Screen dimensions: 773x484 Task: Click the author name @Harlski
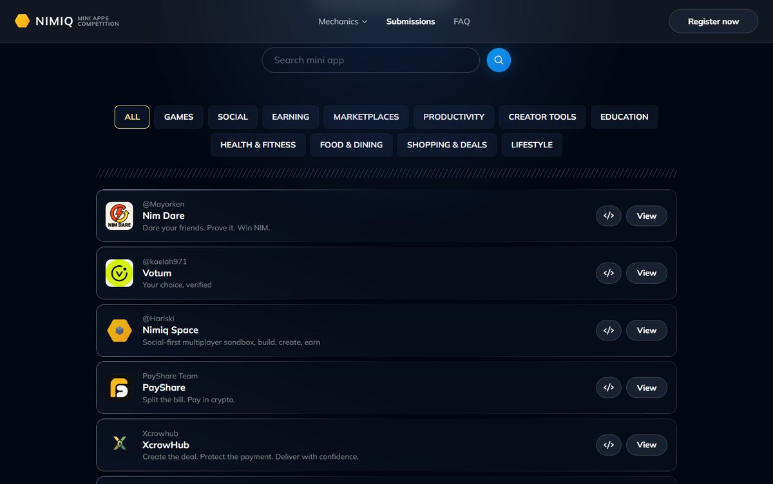158,319
